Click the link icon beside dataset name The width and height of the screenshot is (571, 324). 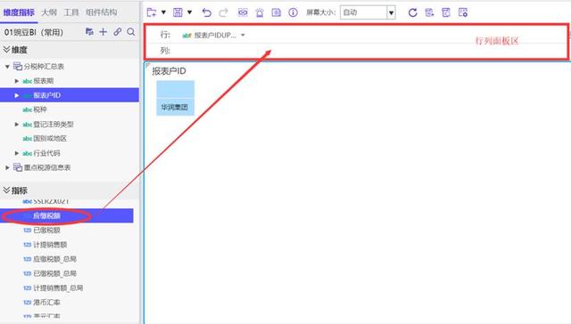[117, 32]
